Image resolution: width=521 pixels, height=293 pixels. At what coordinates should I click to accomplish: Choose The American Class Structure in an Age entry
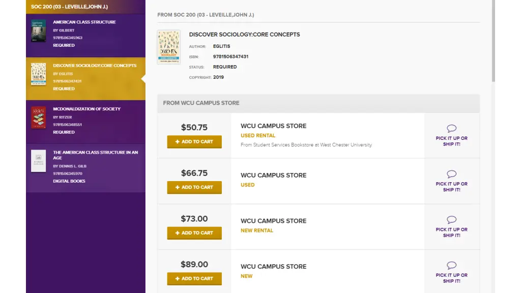click(x=95, y=155)
